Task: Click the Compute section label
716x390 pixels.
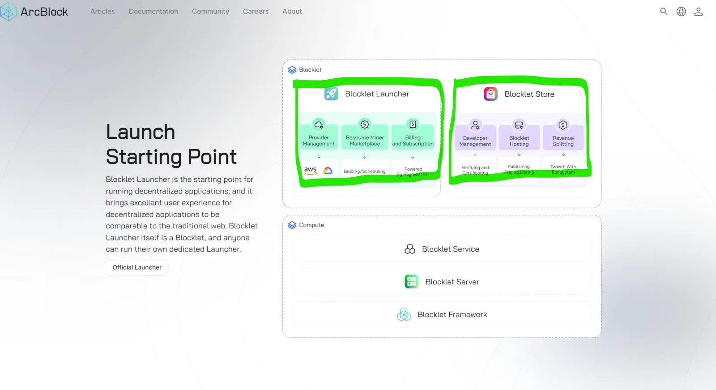Action: tap(311, 225)
